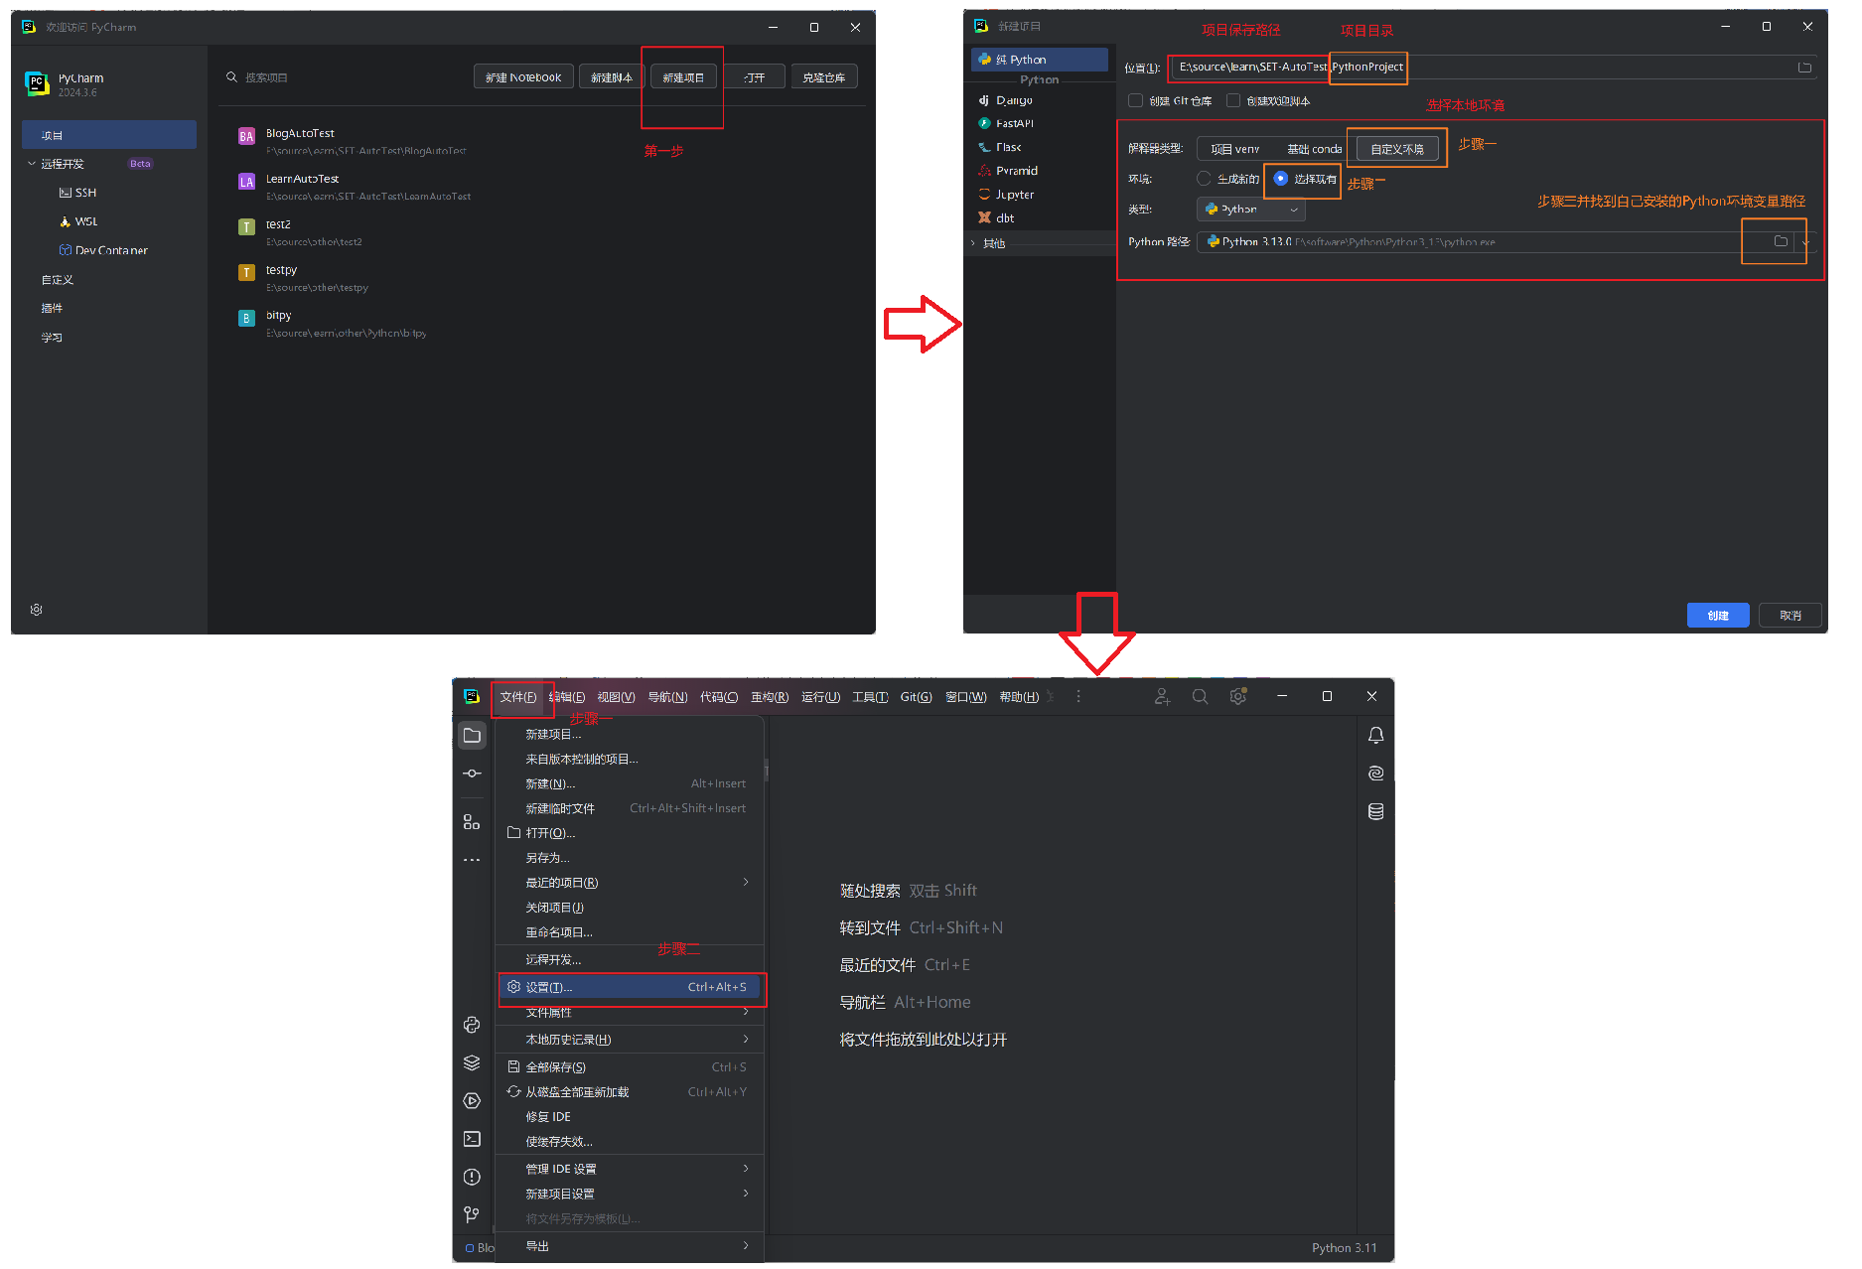Choose 全部保存(S) from the file menu
This screenshot has width=1862, height=1269.
click(628, 1067)
